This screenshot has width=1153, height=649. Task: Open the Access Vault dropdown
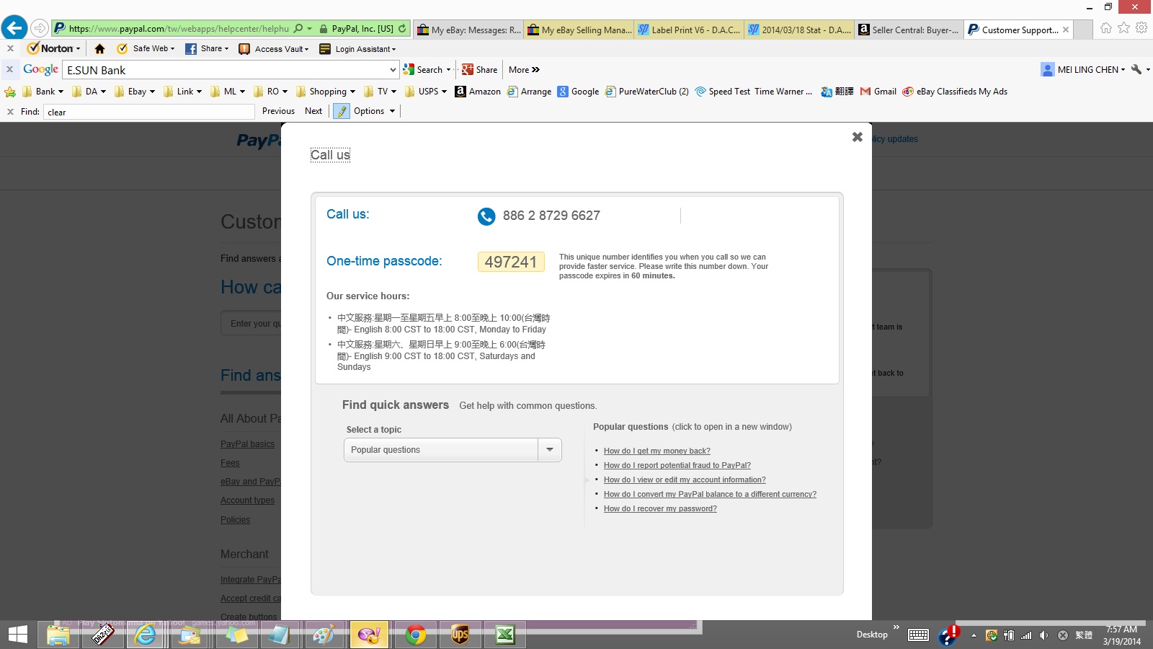click(x=274, y=49)
